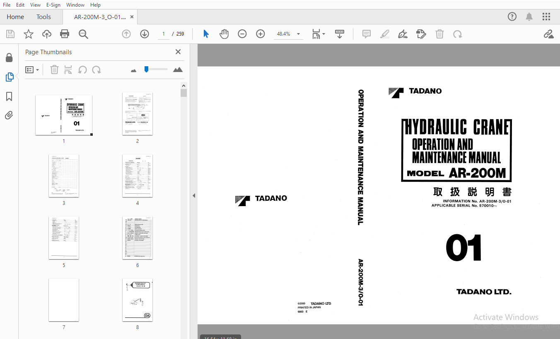560x339 pixels.
Task: Rotate page with the toolbar rotate icon
Action: (x=458, y=34)
